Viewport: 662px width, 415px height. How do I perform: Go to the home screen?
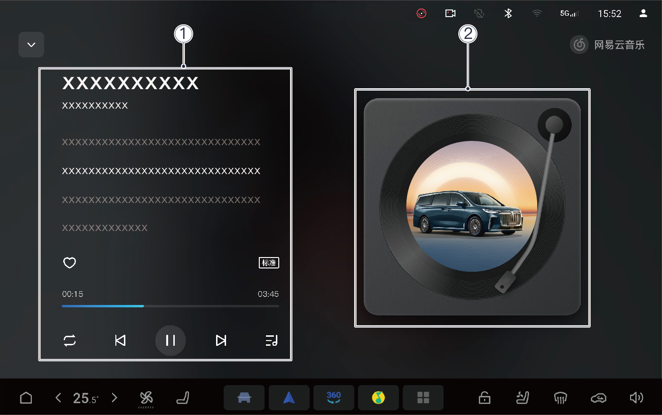click(26, 397)
